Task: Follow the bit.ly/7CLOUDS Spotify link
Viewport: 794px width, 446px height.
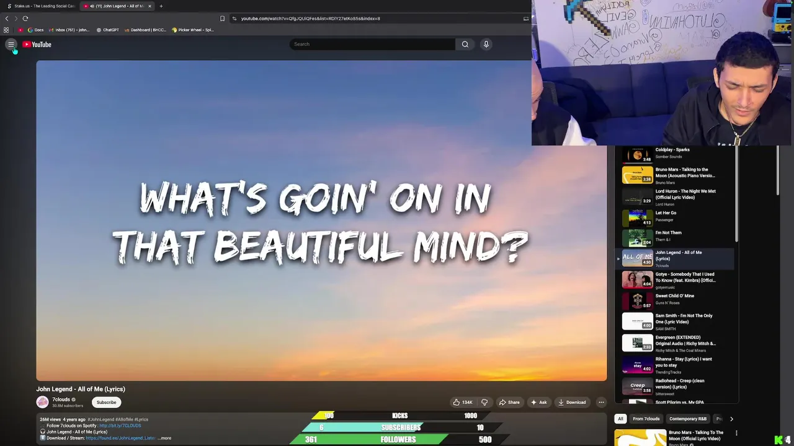Action: tap(120, 426)
